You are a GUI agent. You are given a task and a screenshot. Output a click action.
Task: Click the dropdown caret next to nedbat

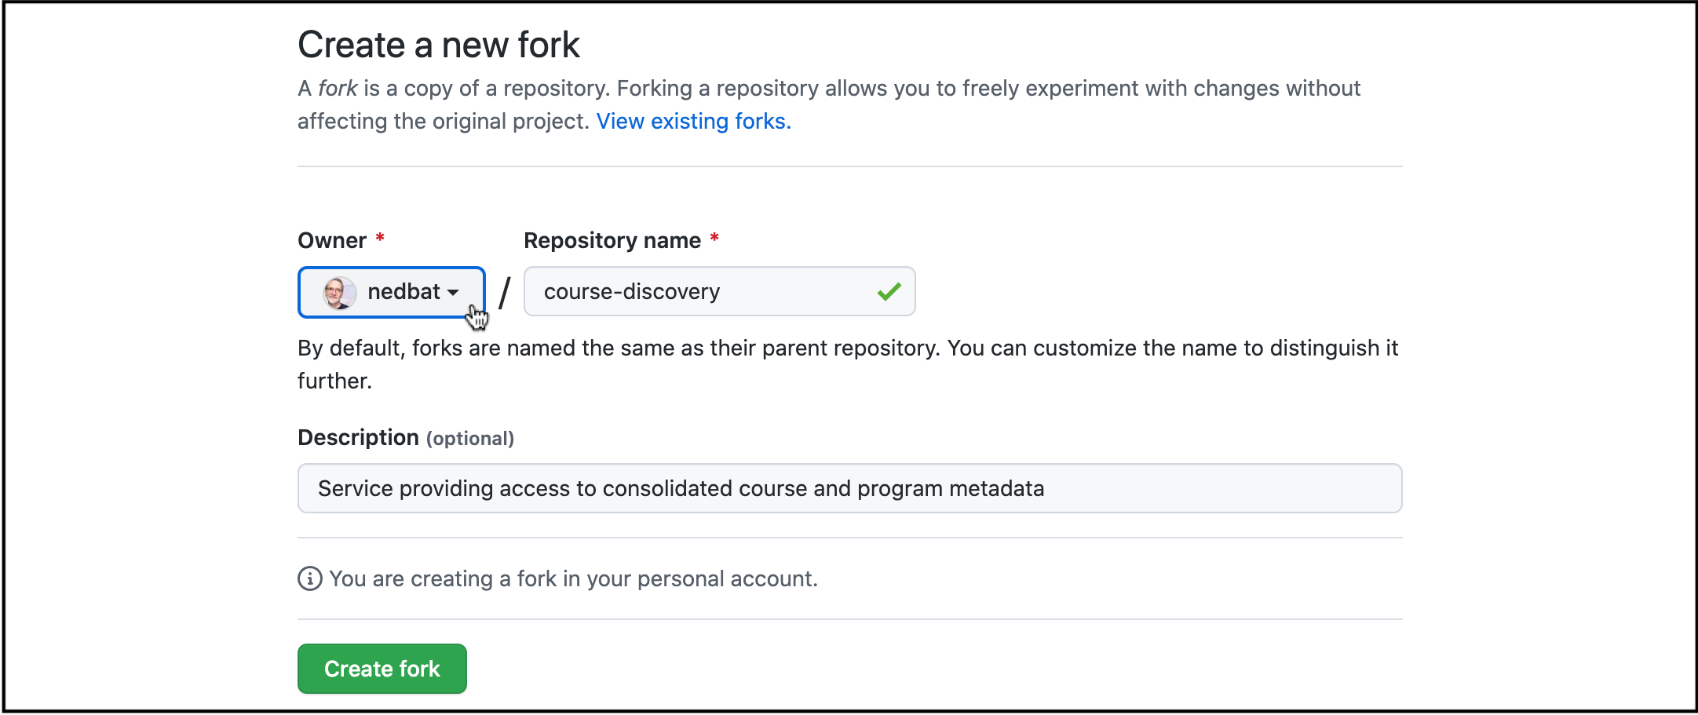[x=454, y=291]
